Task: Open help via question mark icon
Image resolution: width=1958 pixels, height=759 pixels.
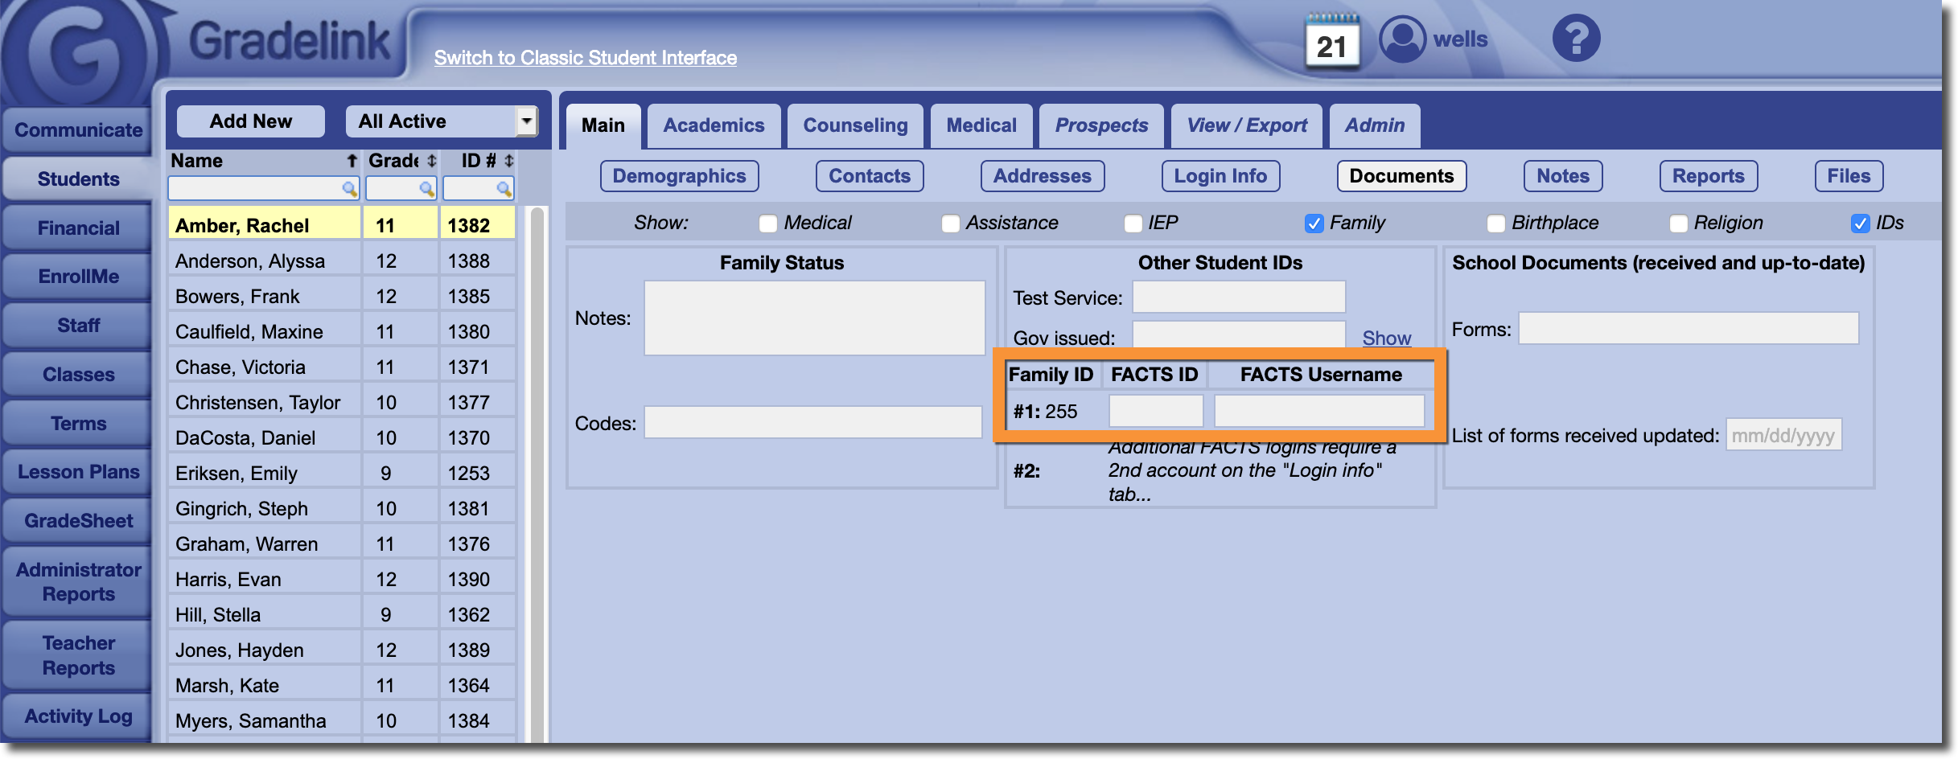Action: tap(1575, 39)
